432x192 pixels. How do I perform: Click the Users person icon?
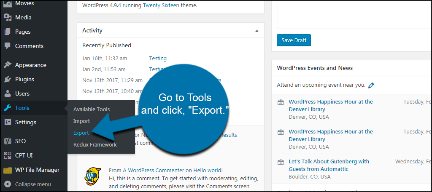point(8,93)
